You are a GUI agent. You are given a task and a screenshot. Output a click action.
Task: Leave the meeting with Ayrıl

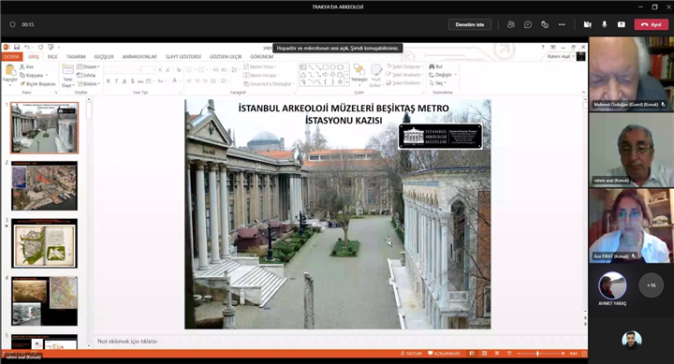coord(651,24)
